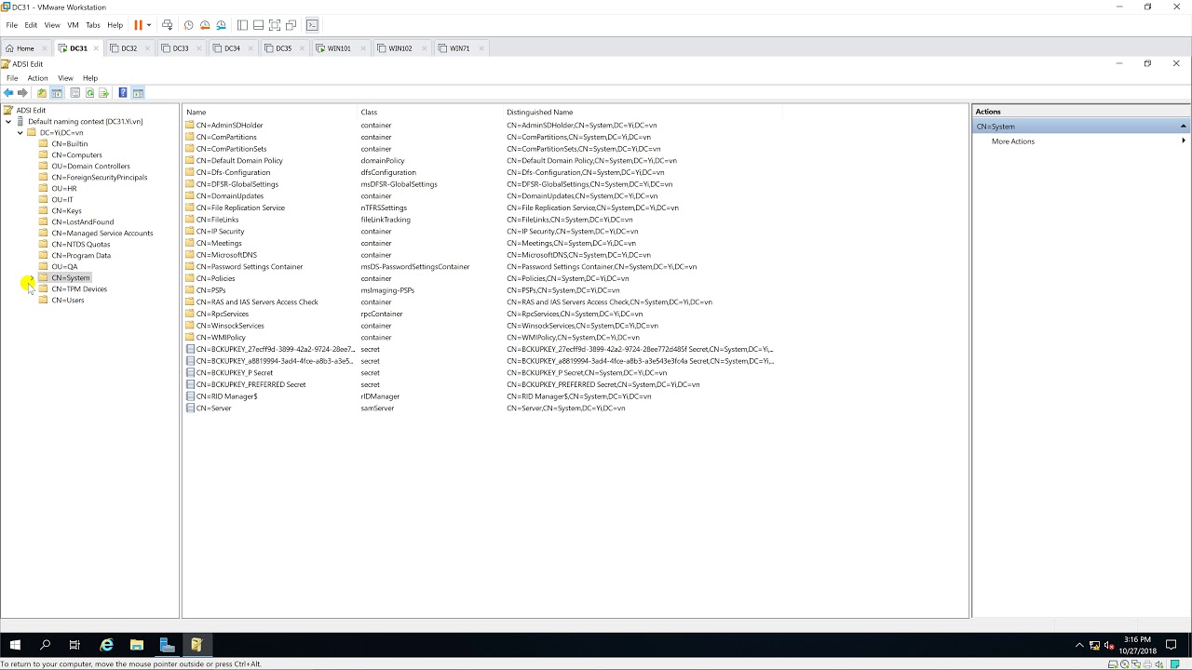Screen dimensions: 1192x670
Task: Enter full screen mode icon in VMware
Action: pos(275,25)
